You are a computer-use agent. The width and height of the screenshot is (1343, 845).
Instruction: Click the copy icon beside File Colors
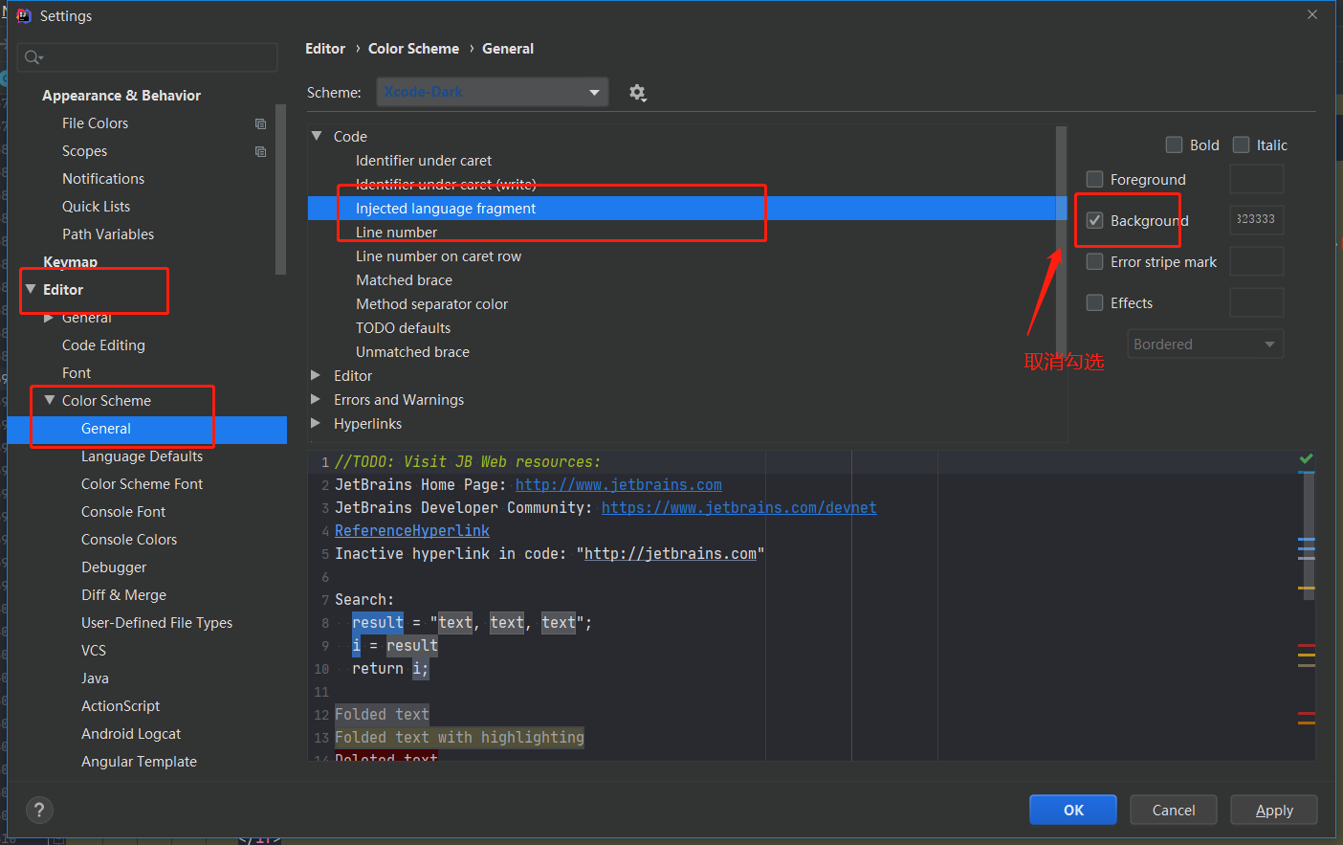[260, 123]
